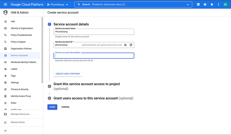Open Privacy & Security
This screenshot has width=231, height=135.
(x=20, y=89)
